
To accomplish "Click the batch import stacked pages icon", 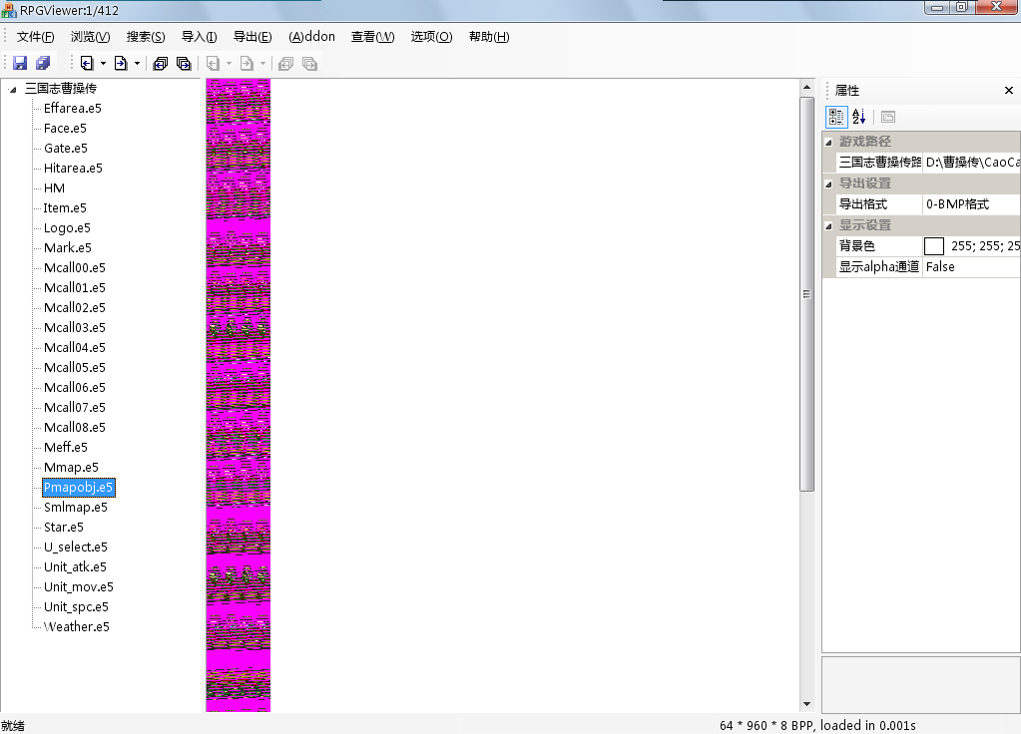I will pos(160,63).
